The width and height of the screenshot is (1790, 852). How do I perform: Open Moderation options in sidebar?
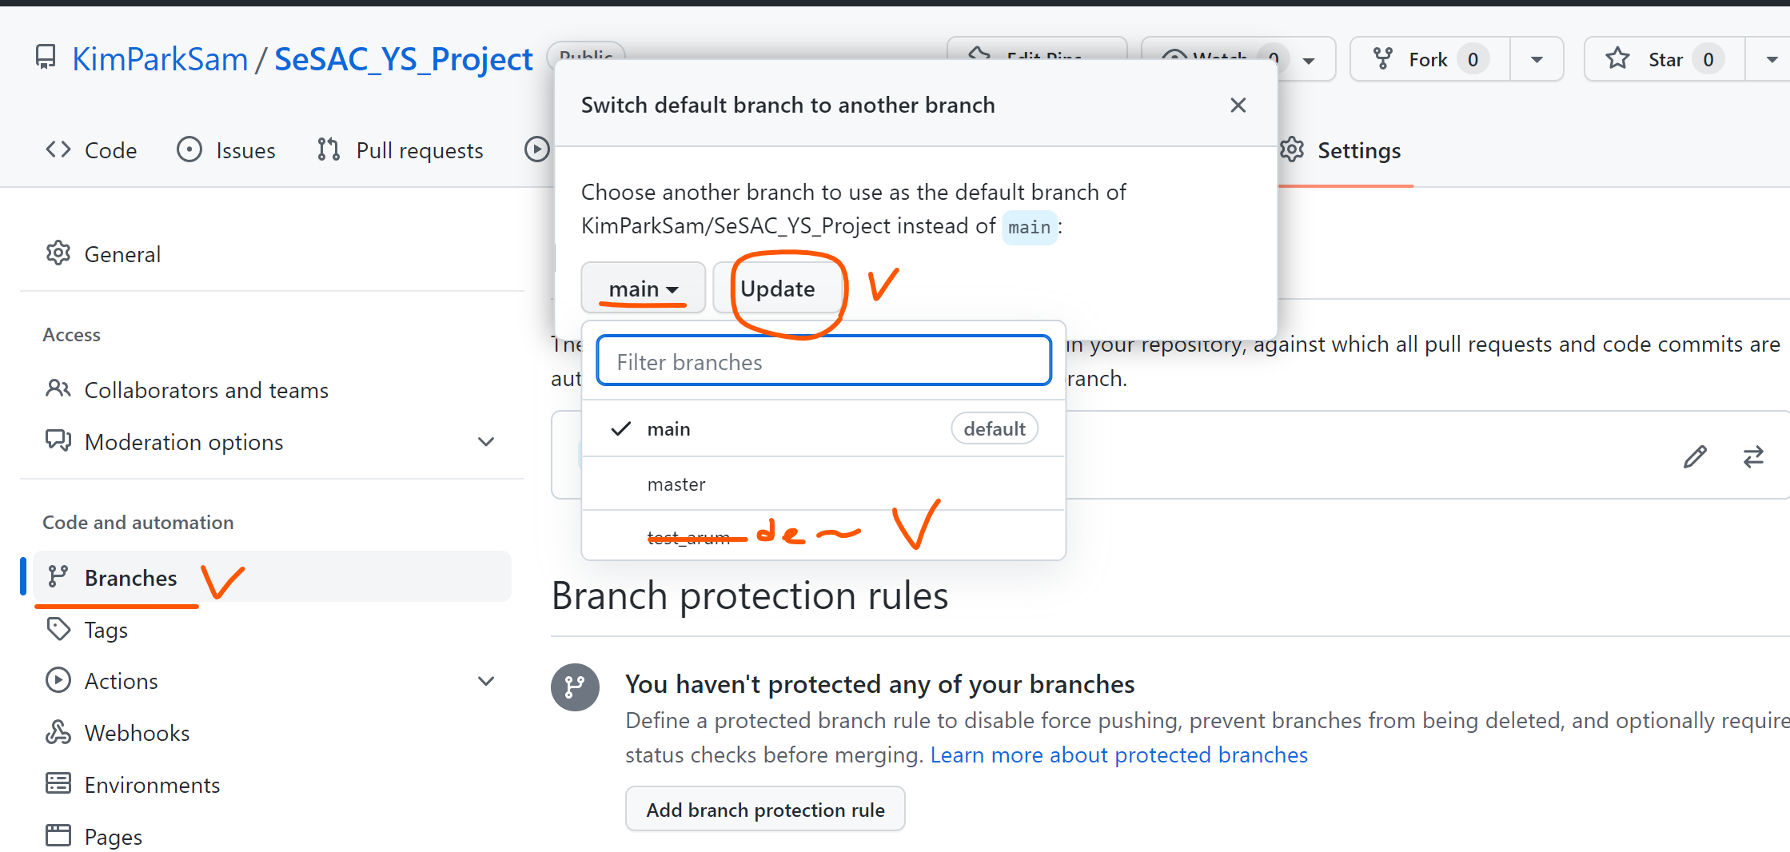(272, 442)
